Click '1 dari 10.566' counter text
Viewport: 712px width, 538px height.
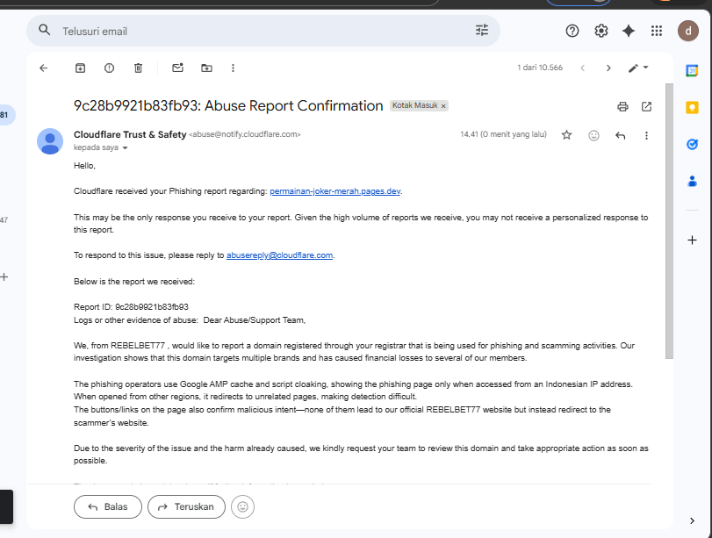tap(540, 68)
